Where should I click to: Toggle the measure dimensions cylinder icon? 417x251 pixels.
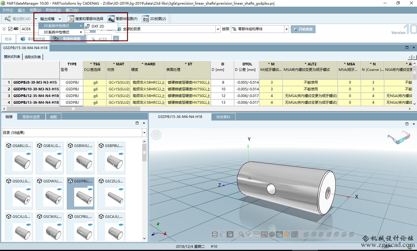point(279,234)
